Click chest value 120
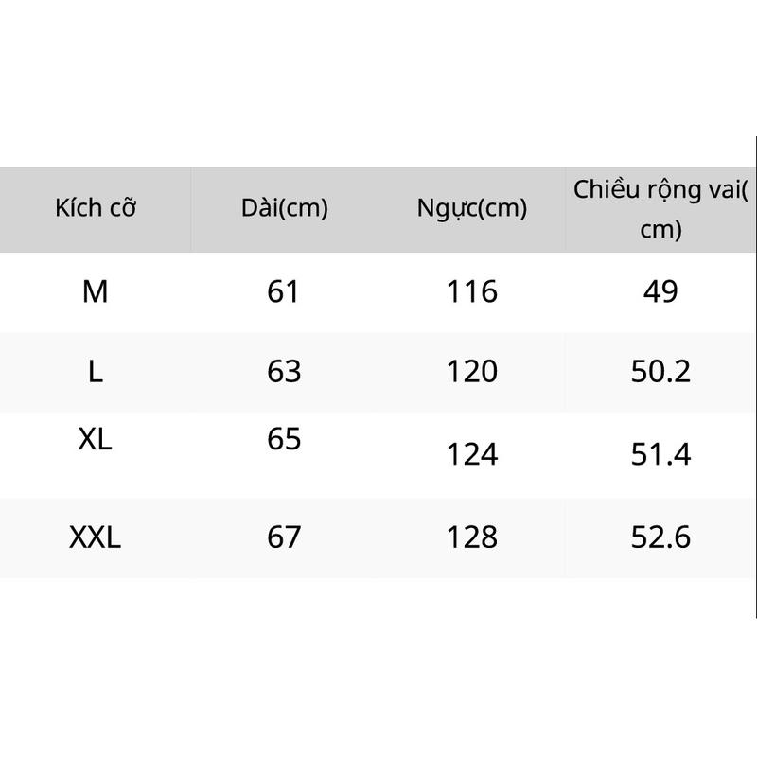757x757 pixels. point(472,372)
